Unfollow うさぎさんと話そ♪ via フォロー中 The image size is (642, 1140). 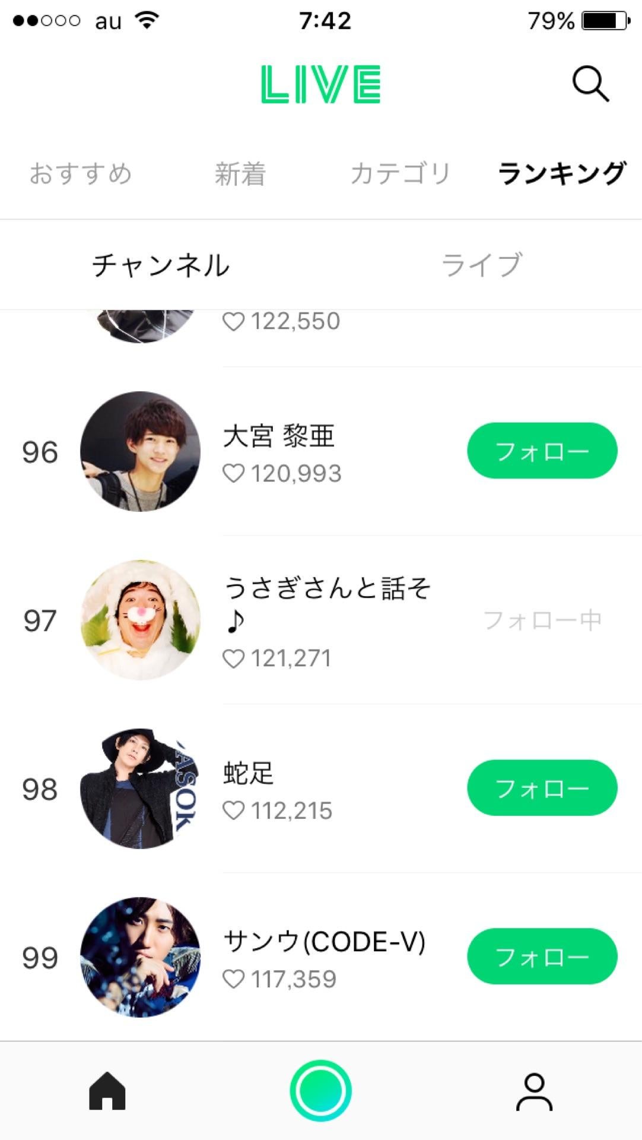tap(542, 620)
